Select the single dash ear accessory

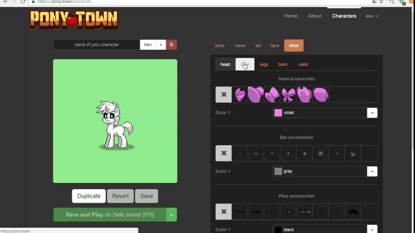[240, 153]
